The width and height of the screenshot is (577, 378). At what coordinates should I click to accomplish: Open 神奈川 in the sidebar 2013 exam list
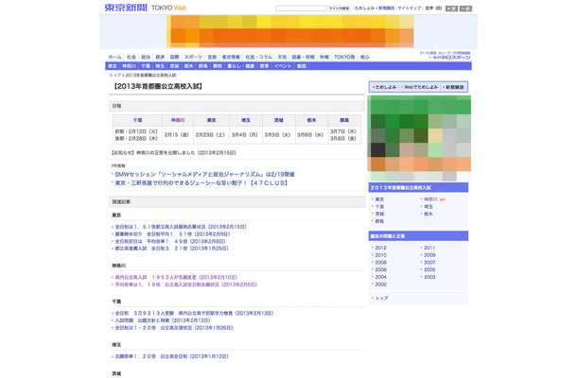pos(430,199)
